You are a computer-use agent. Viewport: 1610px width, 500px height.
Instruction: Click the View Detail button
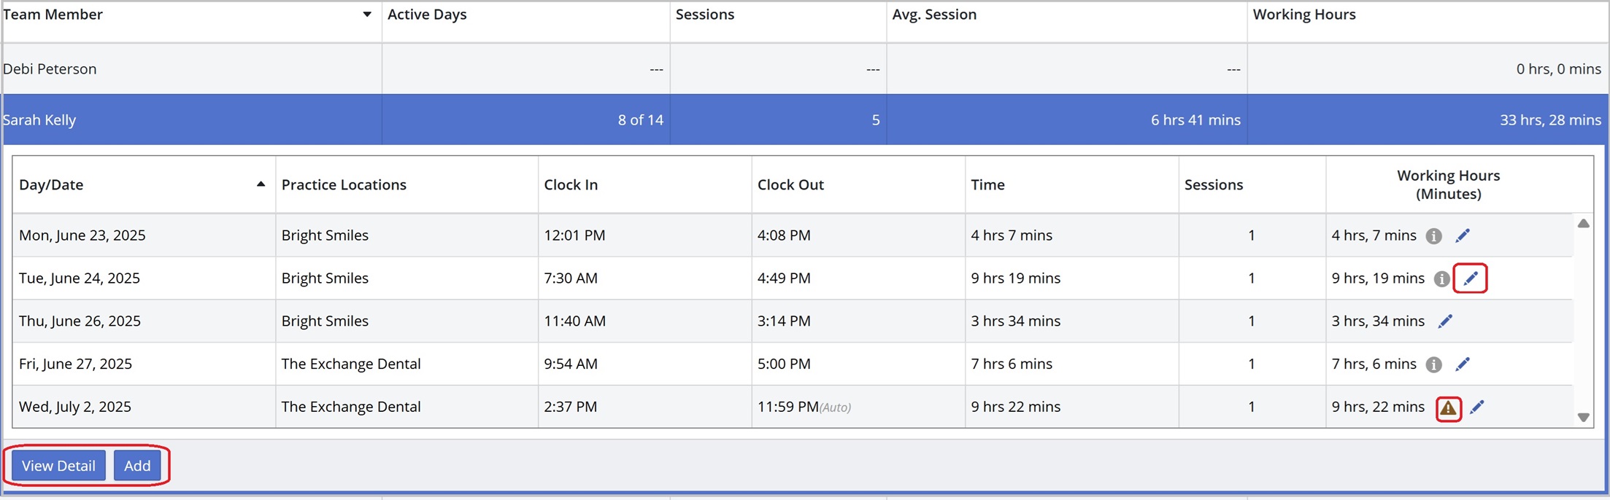(x=58, y=466)
